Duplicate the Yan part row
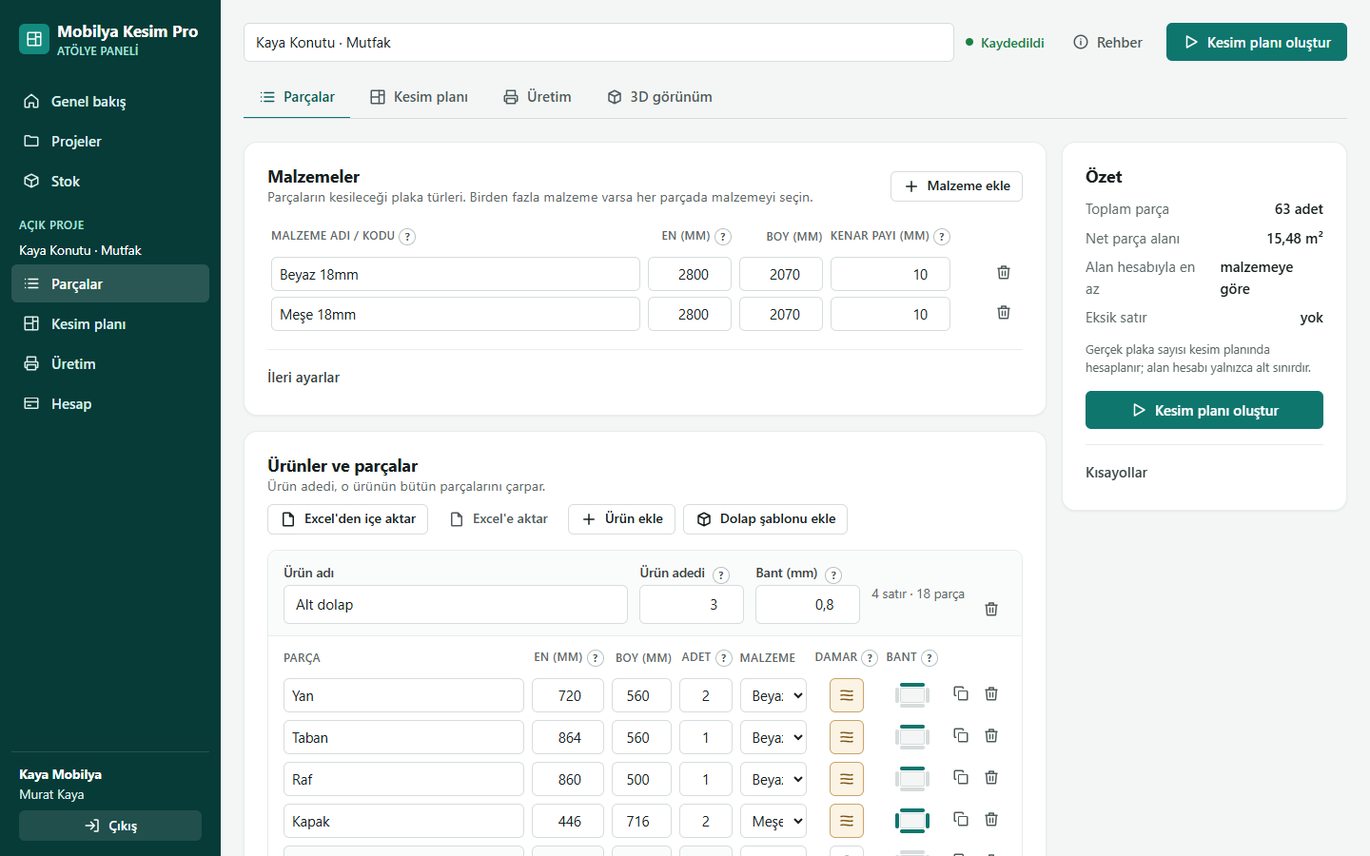The image size is (1370, 856). click(961, 694)
